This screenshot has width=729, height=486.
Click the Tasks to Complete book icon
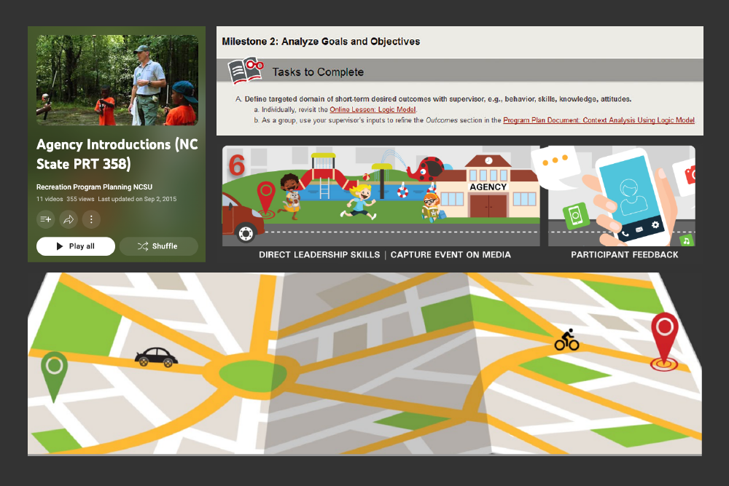click(x=245, y=71)
